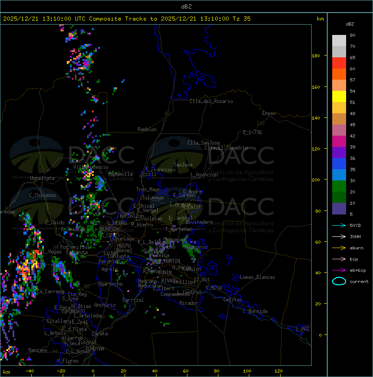Click the 'dBZ' title at the top center
The image size is (373, 377).
click(186, 6)
